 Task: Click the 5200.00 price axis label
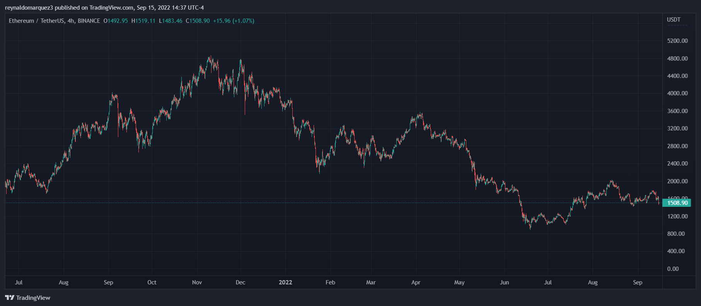677,41
